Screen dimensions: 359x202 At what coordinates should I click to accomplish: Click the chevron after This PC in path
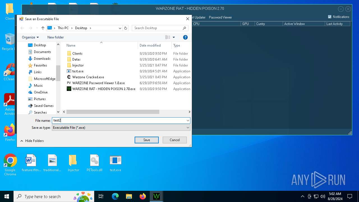(72, 28)
